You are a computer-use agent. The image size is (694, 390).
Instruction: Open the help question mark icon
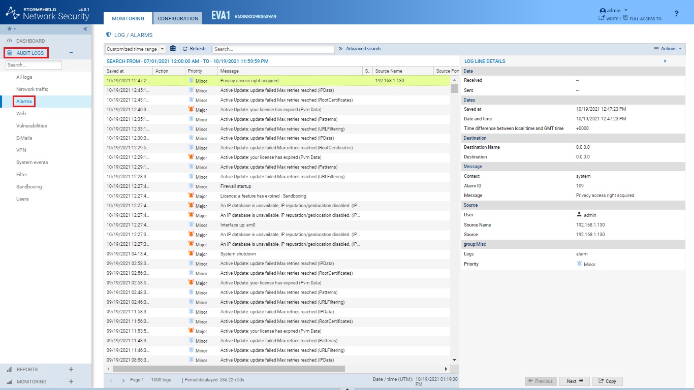(676, 14)
